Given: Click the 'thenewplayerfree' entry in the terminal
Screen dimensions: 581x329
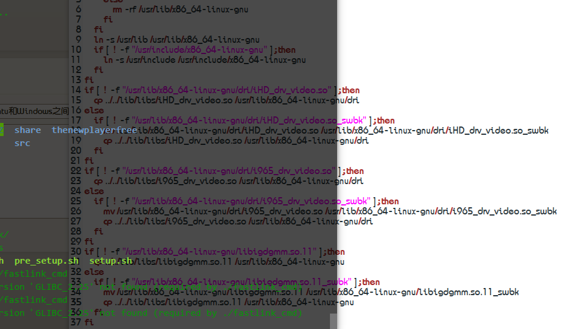Looking at the screenshot, I should coord(94,130).
